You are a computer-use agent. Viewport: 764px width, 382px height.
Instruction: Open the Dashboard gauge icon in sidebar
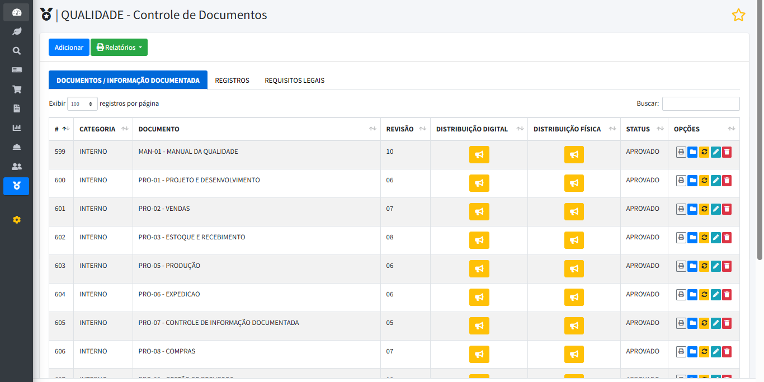pos(16,11)
